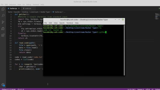Viewport: 160px width, 90px height.
Task: Click 'Hacker Typer' in the breadcrumb path
Action: pyautogui.click(x=45, y=12)
